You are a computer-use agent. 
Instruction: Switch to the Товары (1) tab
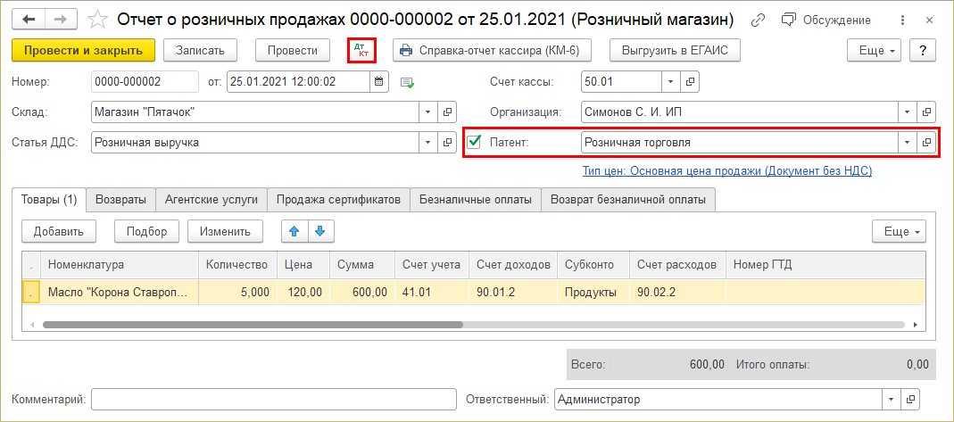pos(49,200)
